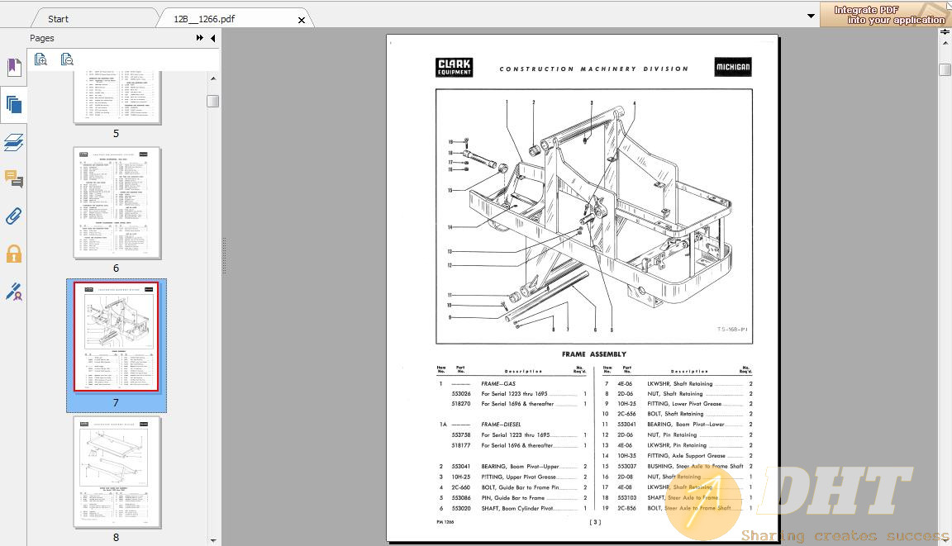Click "BUSHING, Steer Axle to Frame Shaft" description
This screenshot has height=546, width=952.
(696, 467)
